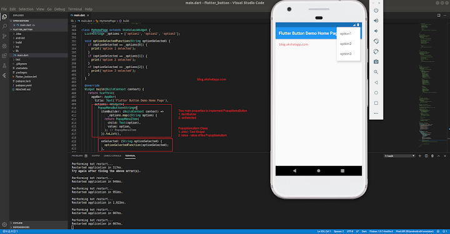The height and width of the screenshot is (234, 450).
Task: Expand the Dependencies section
Action: point(21,227)
